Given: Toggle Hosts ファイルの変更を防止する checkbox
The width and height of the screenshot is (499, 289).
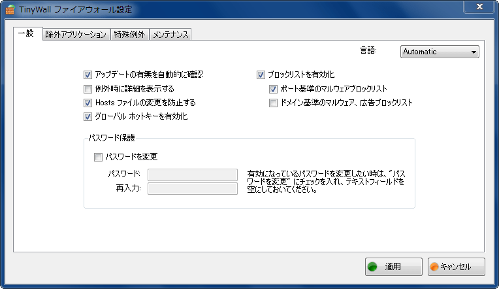Looking at the screenshot, I should coord(88,103).
